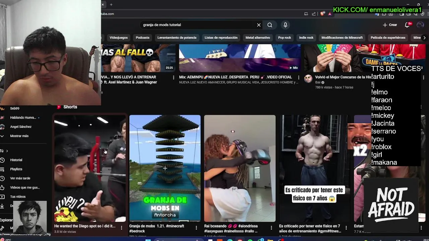Open the account avatar menu
This screenshot has height=241, width=429.
click(x=420, y=25)
